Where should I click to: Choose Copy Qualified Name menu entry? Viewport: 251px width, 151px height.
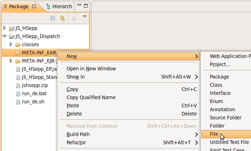tap(91, 97)
